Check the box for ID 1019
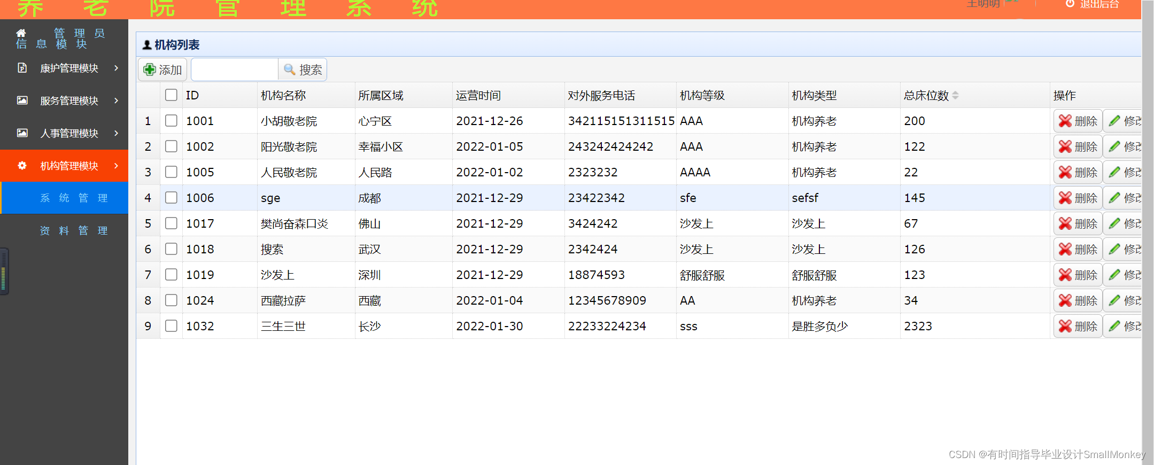Viewport: 1154px width, 465px height. click(x=171, y=274)
